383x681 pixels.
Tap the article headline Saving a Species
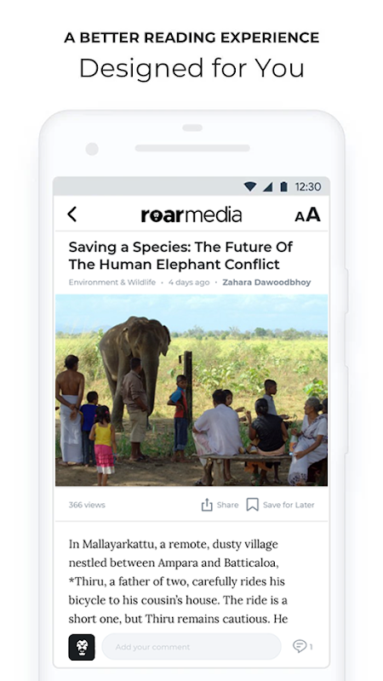click(x=180, y=255)
